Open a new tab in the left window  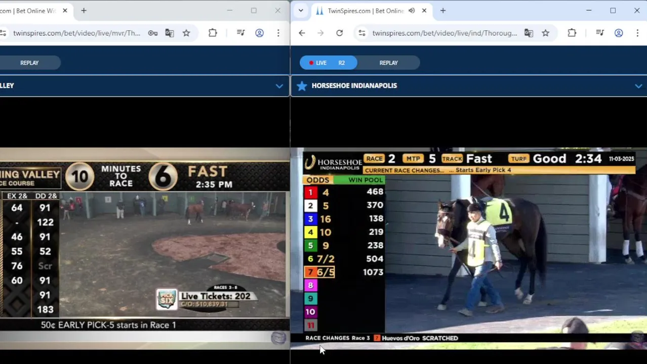84,11
